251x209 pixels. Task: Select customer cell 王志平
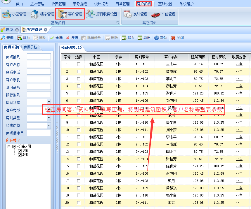point(171,64)
